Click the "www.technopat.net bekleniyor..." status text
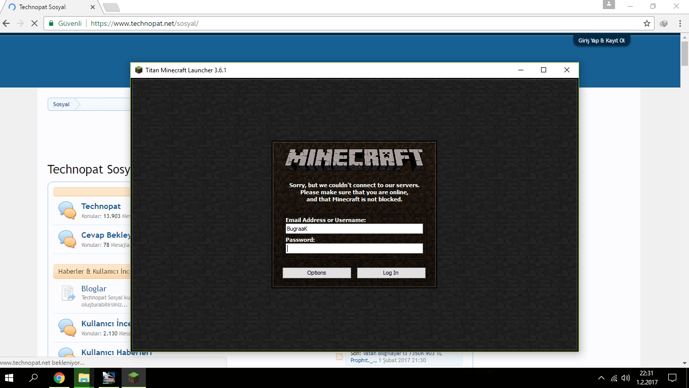The height and width of the screenshot is (388, 689). coord(42,363)
